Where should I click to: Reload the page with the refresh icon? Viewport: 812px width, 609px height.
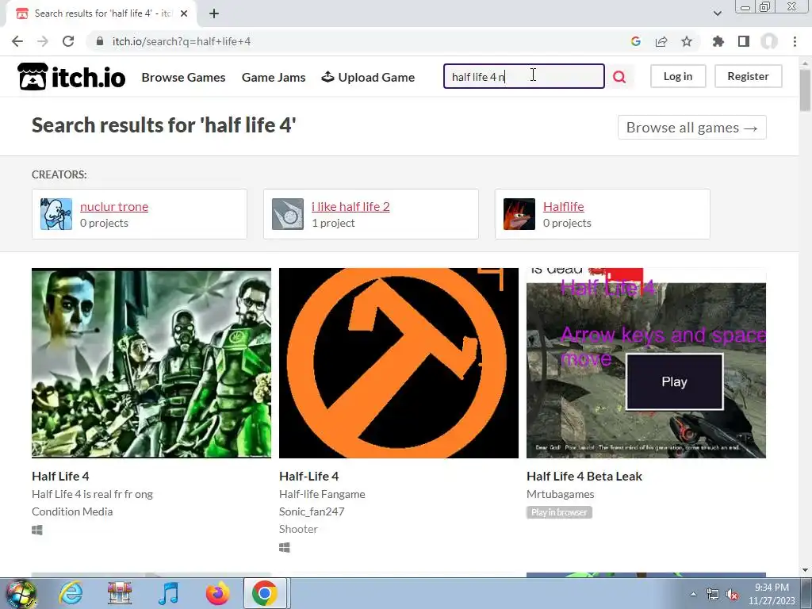pos(68,41)
